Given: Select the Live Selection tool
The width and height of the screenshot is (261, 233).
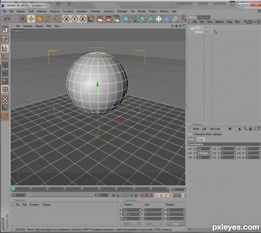Looking at the screenshot, I should click(x=23, y=19).
